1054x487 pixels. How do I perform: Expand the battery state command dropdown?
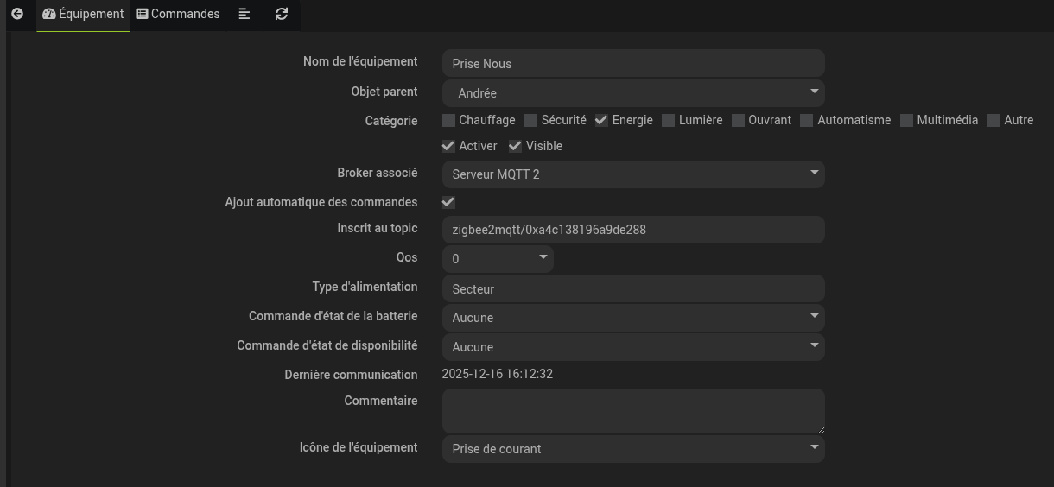pyautogui.click(x=633, y=317)
